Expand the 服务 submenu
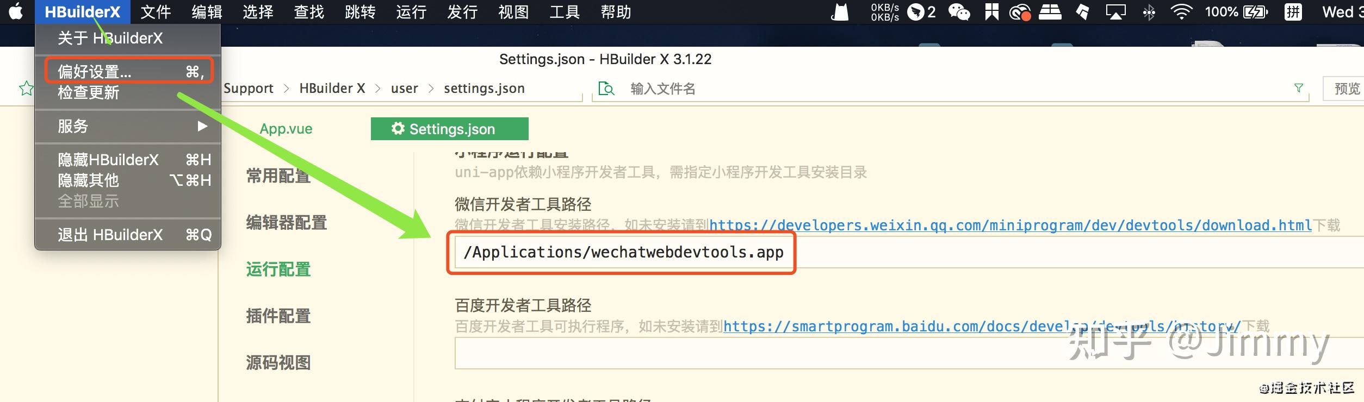 [128, 126]
